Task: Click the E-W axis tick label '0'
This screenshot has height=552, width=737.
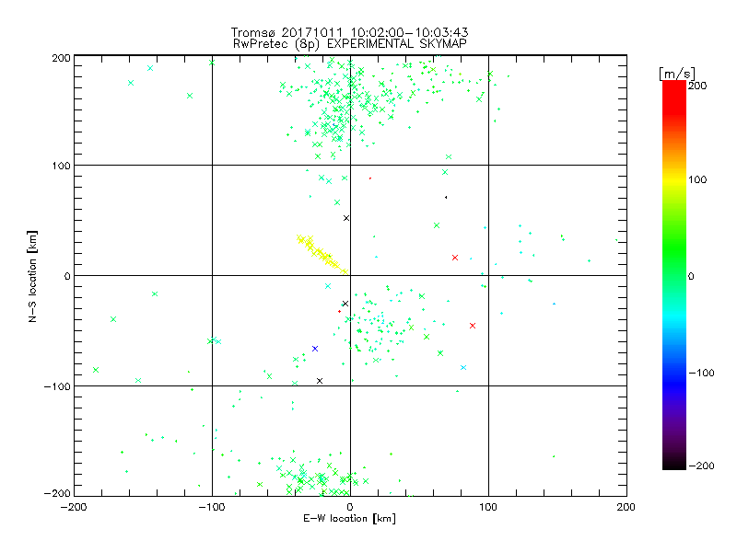Action: [350, 507]
